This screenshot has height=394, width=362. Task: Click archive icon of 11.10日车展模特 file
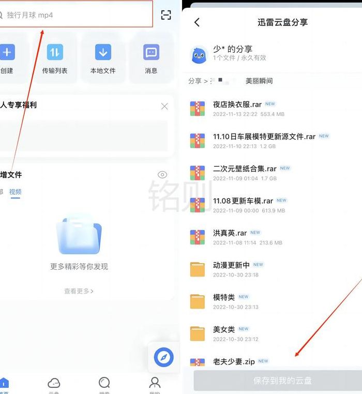[x=198, y=141]
